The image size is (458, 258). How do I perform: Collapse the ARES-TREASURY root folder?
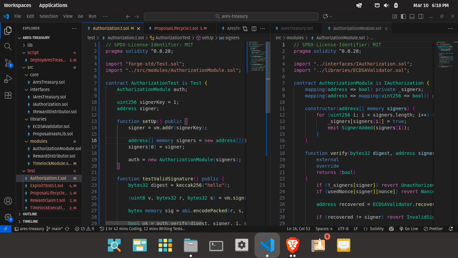click(19, 38)
